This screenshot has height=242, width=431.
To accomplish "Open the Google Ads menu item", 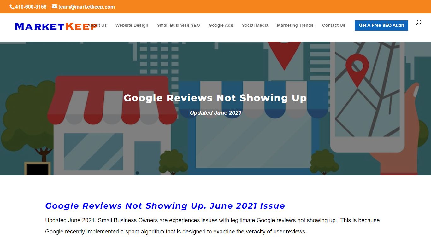I will (221, 25).
